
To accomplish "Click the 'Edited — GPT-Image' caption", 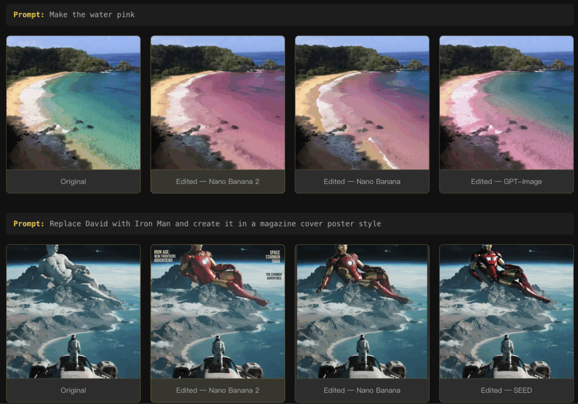I will click(x=506, y=182).
